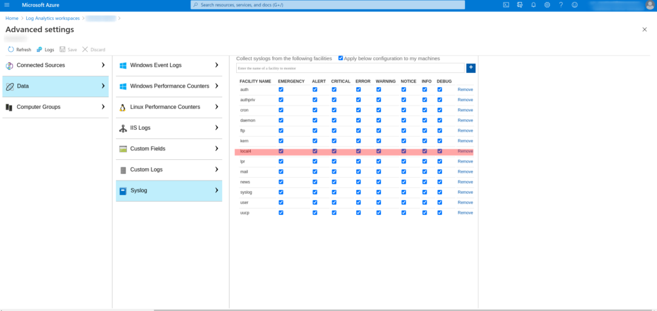Image resolution: width=657 pixels, height=311 pixels.
Task: Open the feedback smiley icon
Action: click(x=575, y=5)
